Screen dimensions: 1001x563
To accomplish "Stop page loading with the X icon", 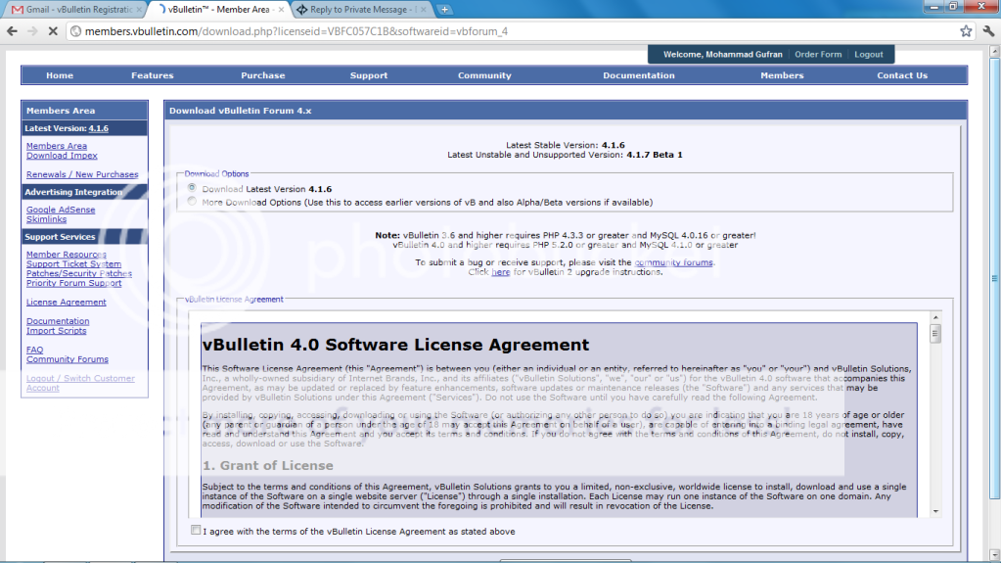I will [53, 30].
